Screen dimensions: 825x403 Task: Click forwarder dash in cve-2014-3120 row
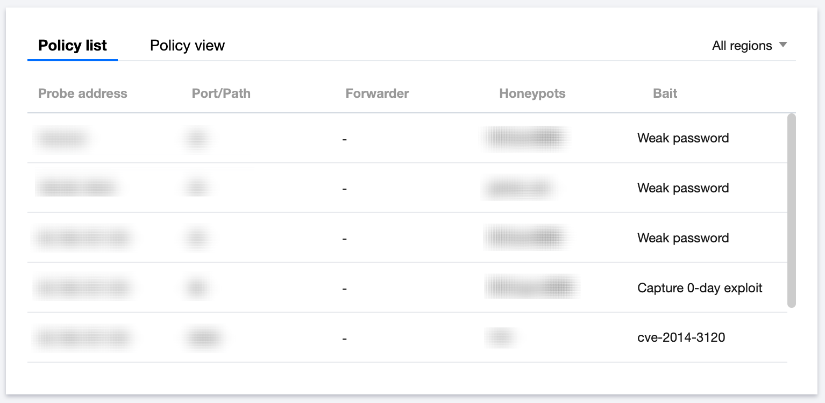tap(344, 339)
